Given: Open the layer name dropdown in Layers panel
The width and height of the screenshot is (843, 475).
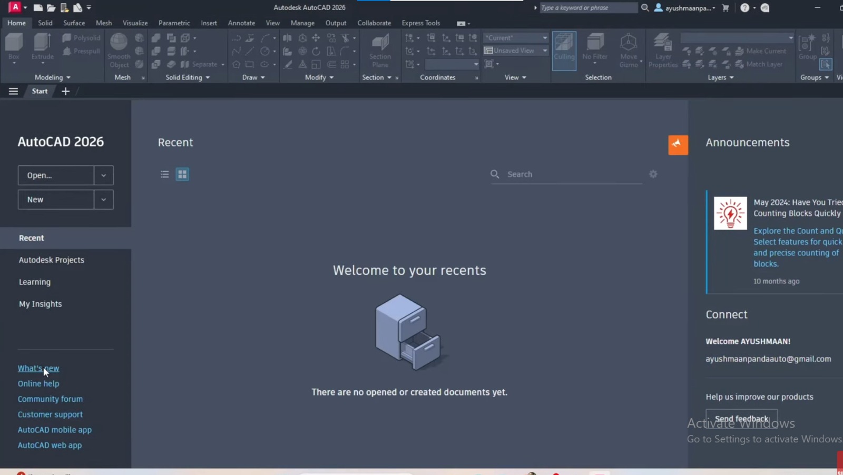Looking at the screenshot, I should coord(738,38).
